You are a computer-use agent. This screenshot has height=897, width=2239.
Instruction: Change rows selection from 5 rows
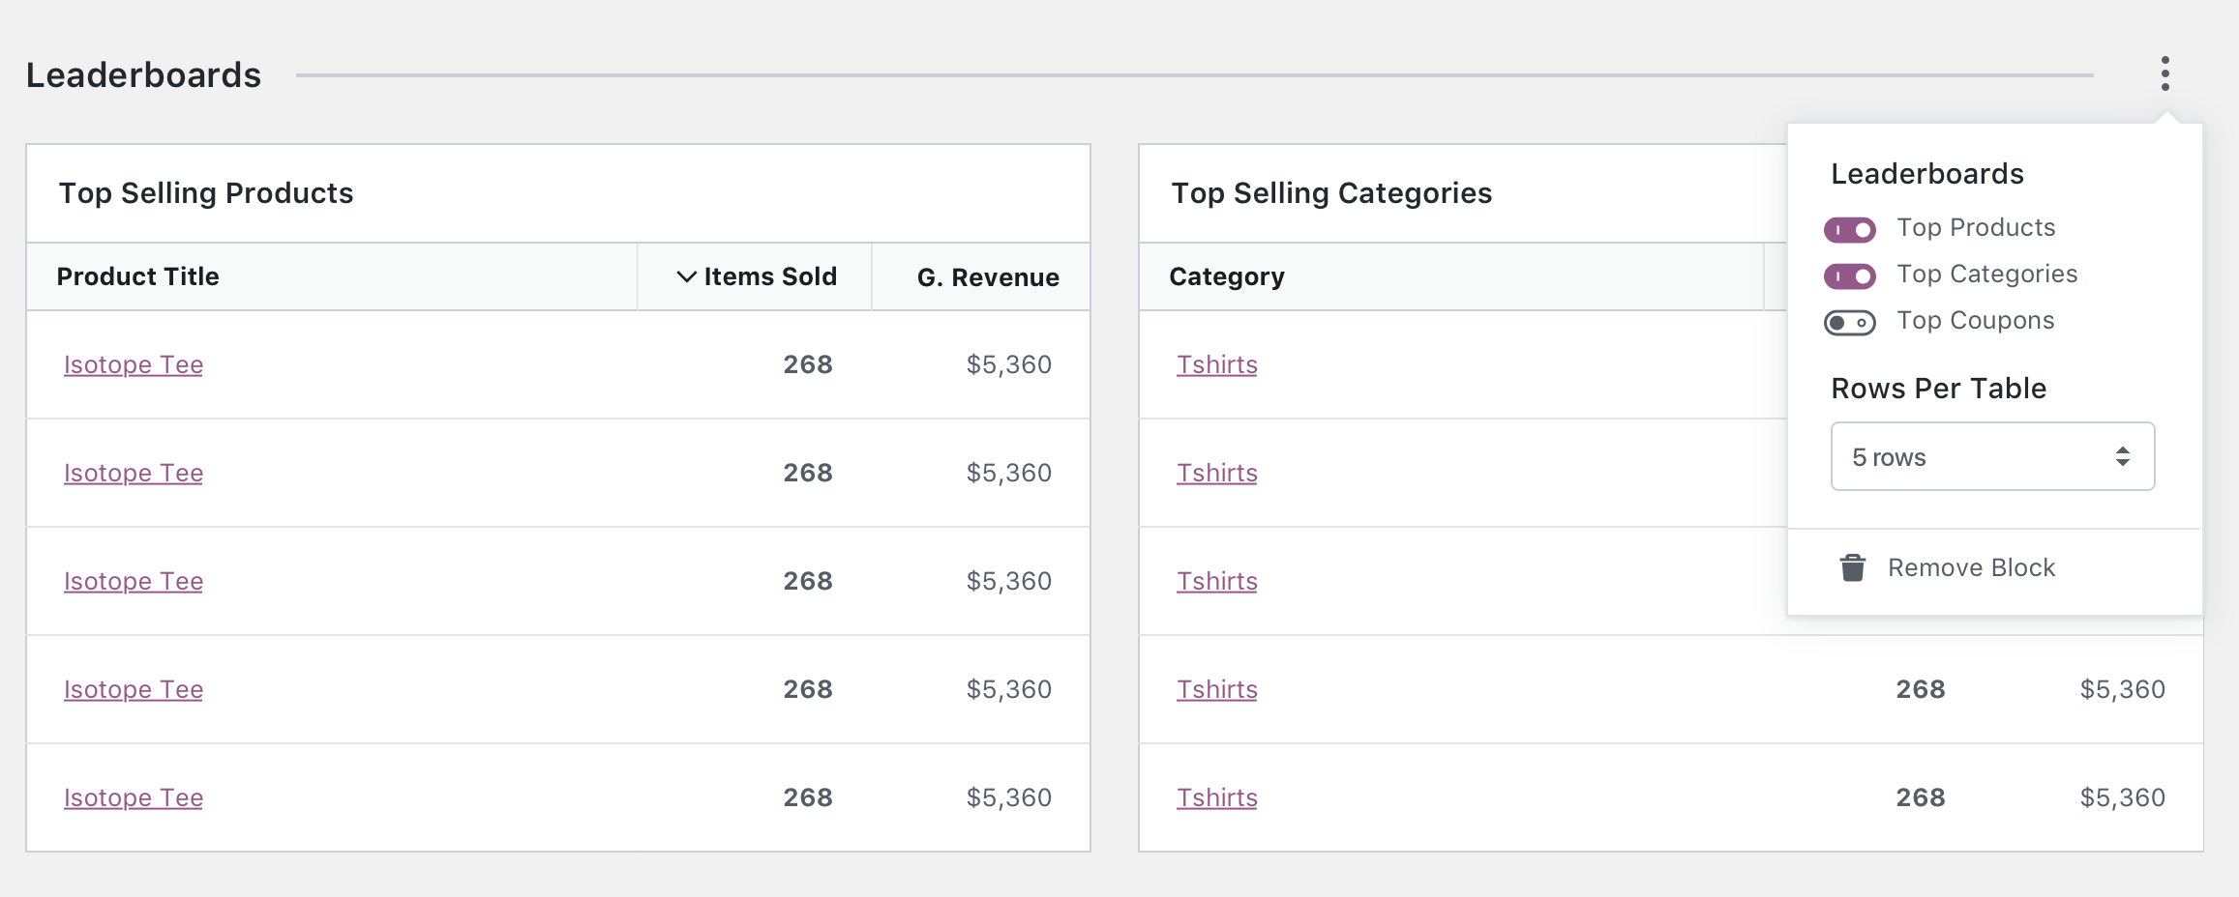tap(1991, 456)
